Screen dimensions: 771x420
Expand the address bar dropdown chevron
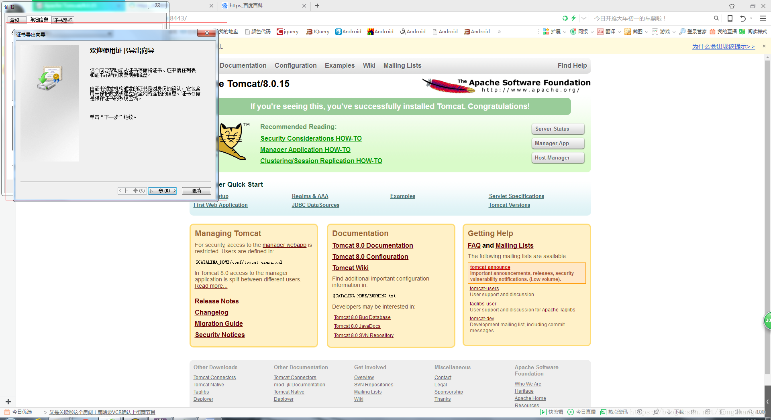tap(584, 18)
